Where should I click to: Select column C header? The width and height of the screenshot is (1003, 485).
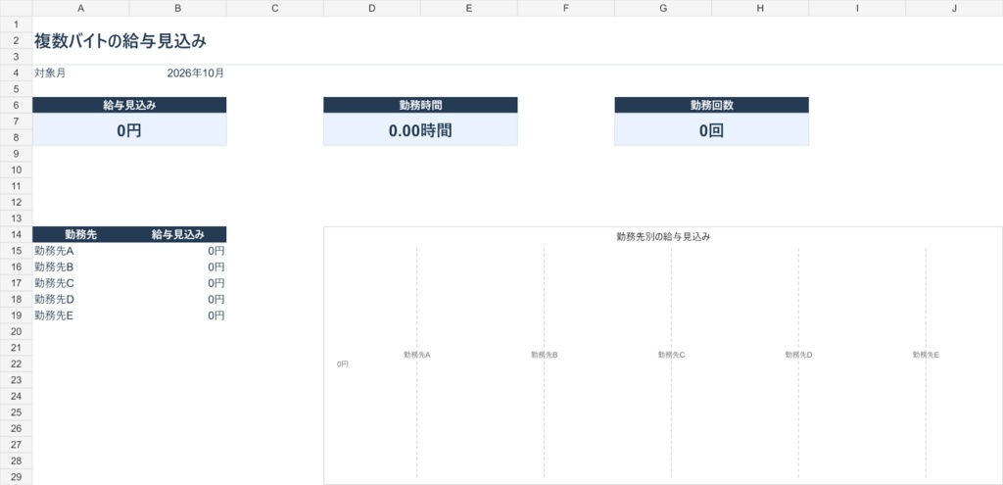pyautogui.click(x=275, y=8)
